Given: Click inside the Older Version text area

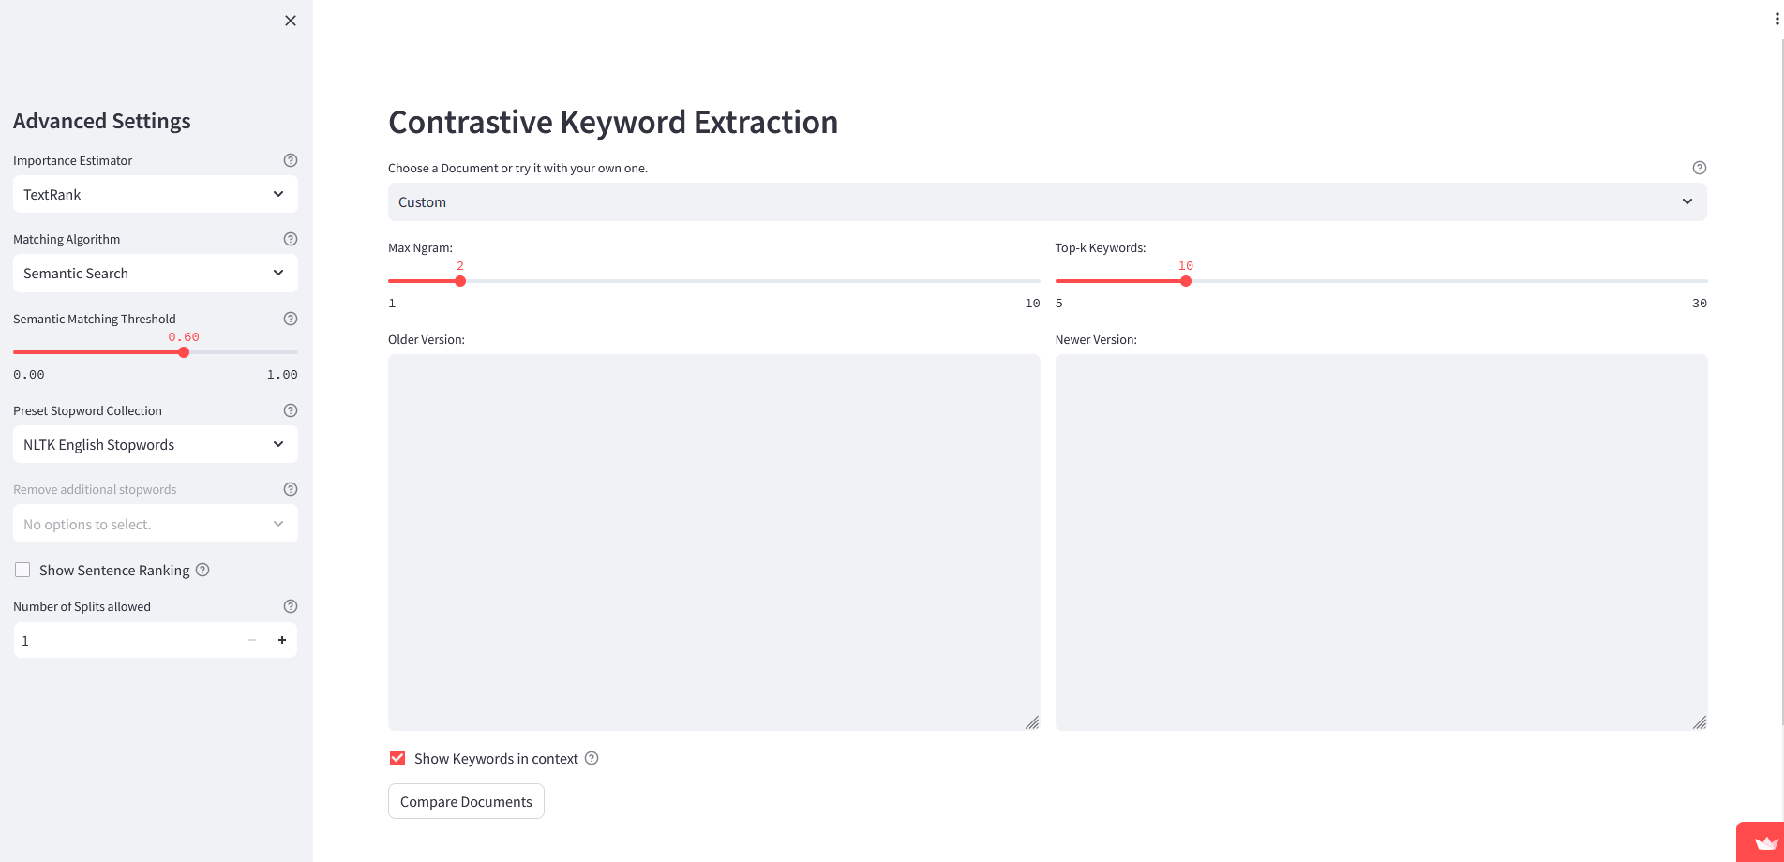Looking at the screenshot, I should pyautogui.click(x=714, y=542).
